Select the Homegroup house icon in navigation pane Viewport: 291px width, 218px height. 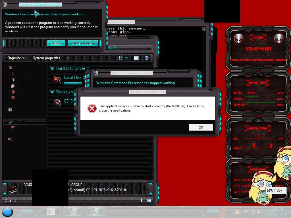[x=10, y=110]
